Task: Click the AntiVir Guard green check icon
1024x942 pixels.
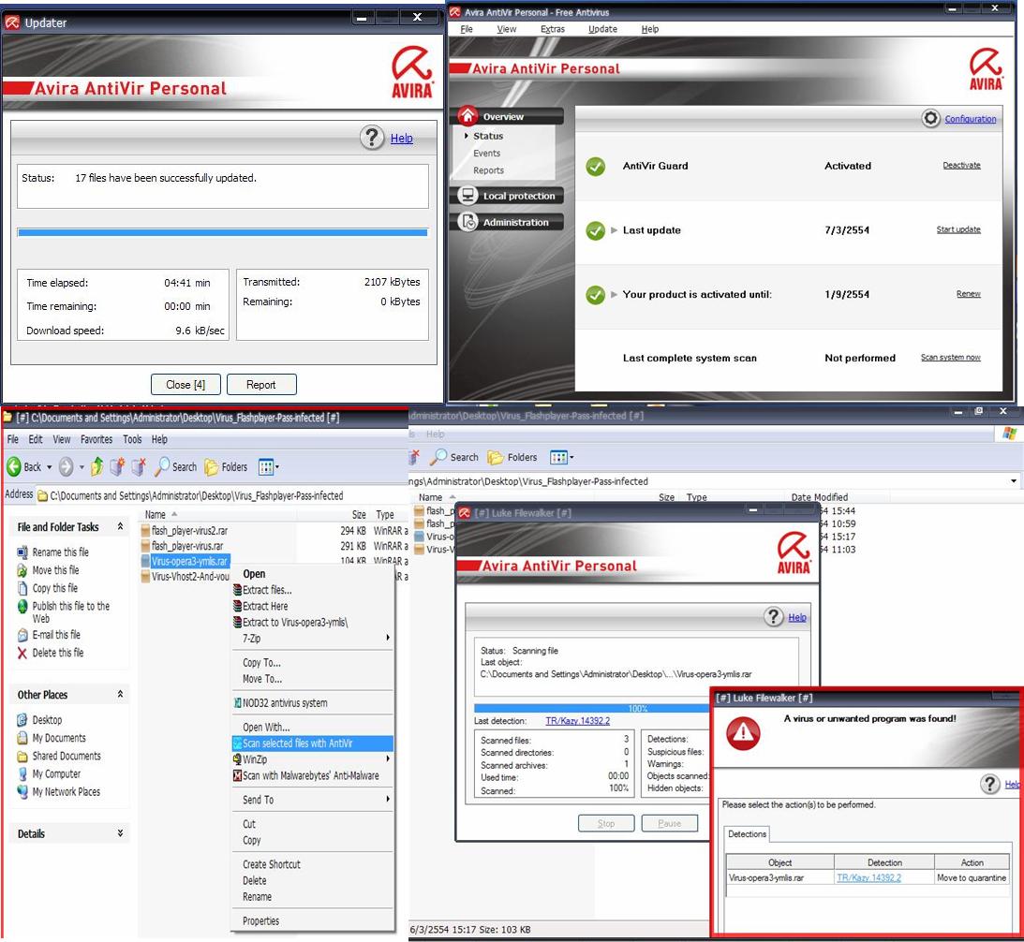Action: click(595, 167)
